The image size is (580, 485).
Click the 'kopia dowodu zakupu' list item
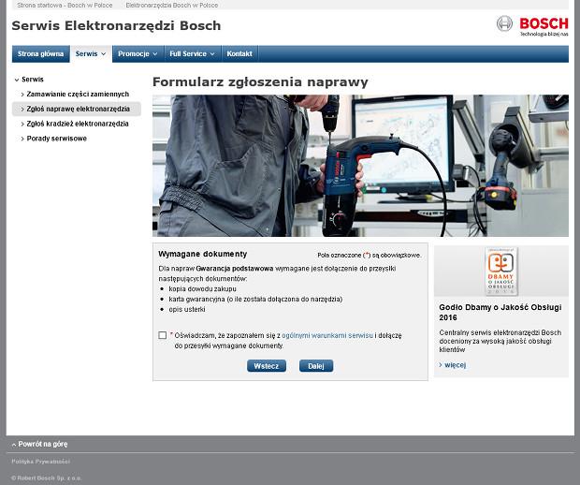click(x=202, y=288)
